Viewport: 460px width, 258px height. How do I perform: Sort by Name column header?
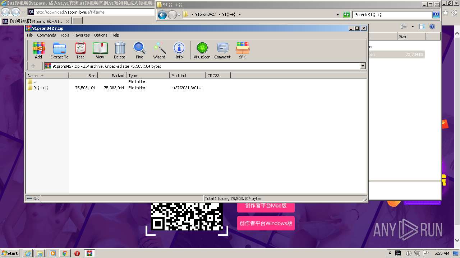coord(47,76)
